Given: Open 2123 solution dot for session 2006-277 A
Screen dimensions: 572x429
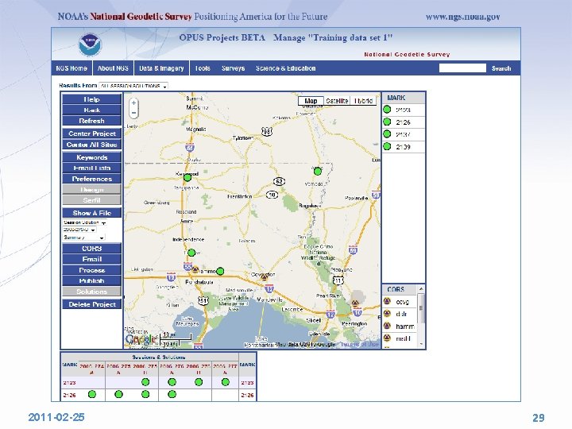Looking at the screenshot, I should click(226, 382).
